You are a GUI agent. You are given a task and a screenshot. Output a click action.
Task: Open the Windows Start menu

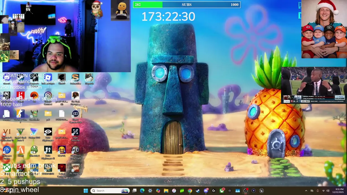pyautogui.click(x=86, y=191)
